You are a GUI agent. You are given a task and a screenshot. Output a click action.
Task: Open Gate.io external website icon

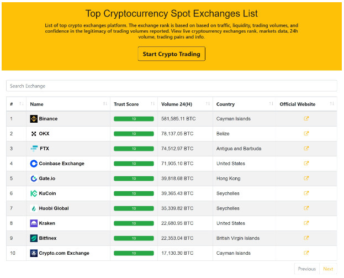pos(306,179)
